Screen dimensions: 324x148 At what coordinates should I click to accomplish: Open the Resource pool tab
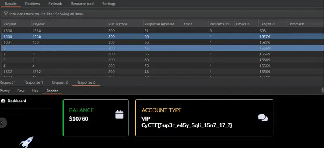click(x=83, y=4)
